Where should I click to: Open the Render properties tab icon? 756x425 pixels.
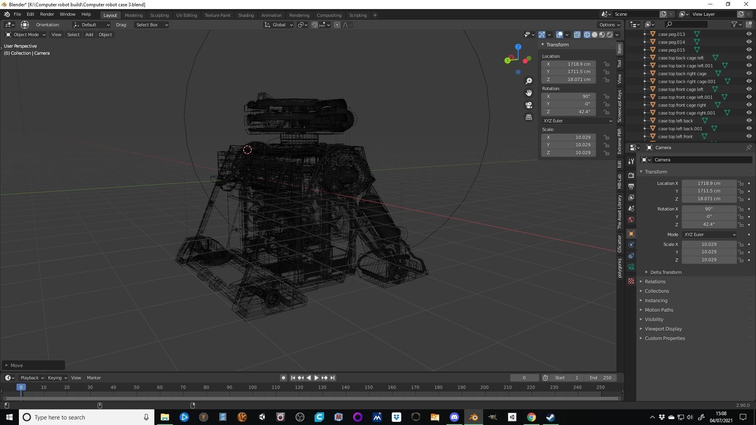pyautogui.click(x=631, y=175)
